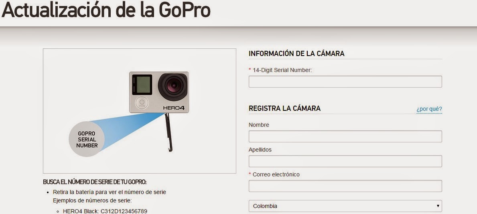Click the Correo electrónico field
This screenshot has width=477, height=214.
click(x=345, y=186)
